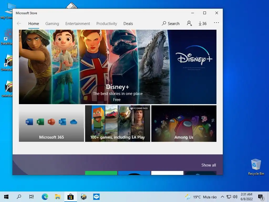
Task: Open the Action Center notifications icon
Action: pyautogui.click(x=261, y=197)
